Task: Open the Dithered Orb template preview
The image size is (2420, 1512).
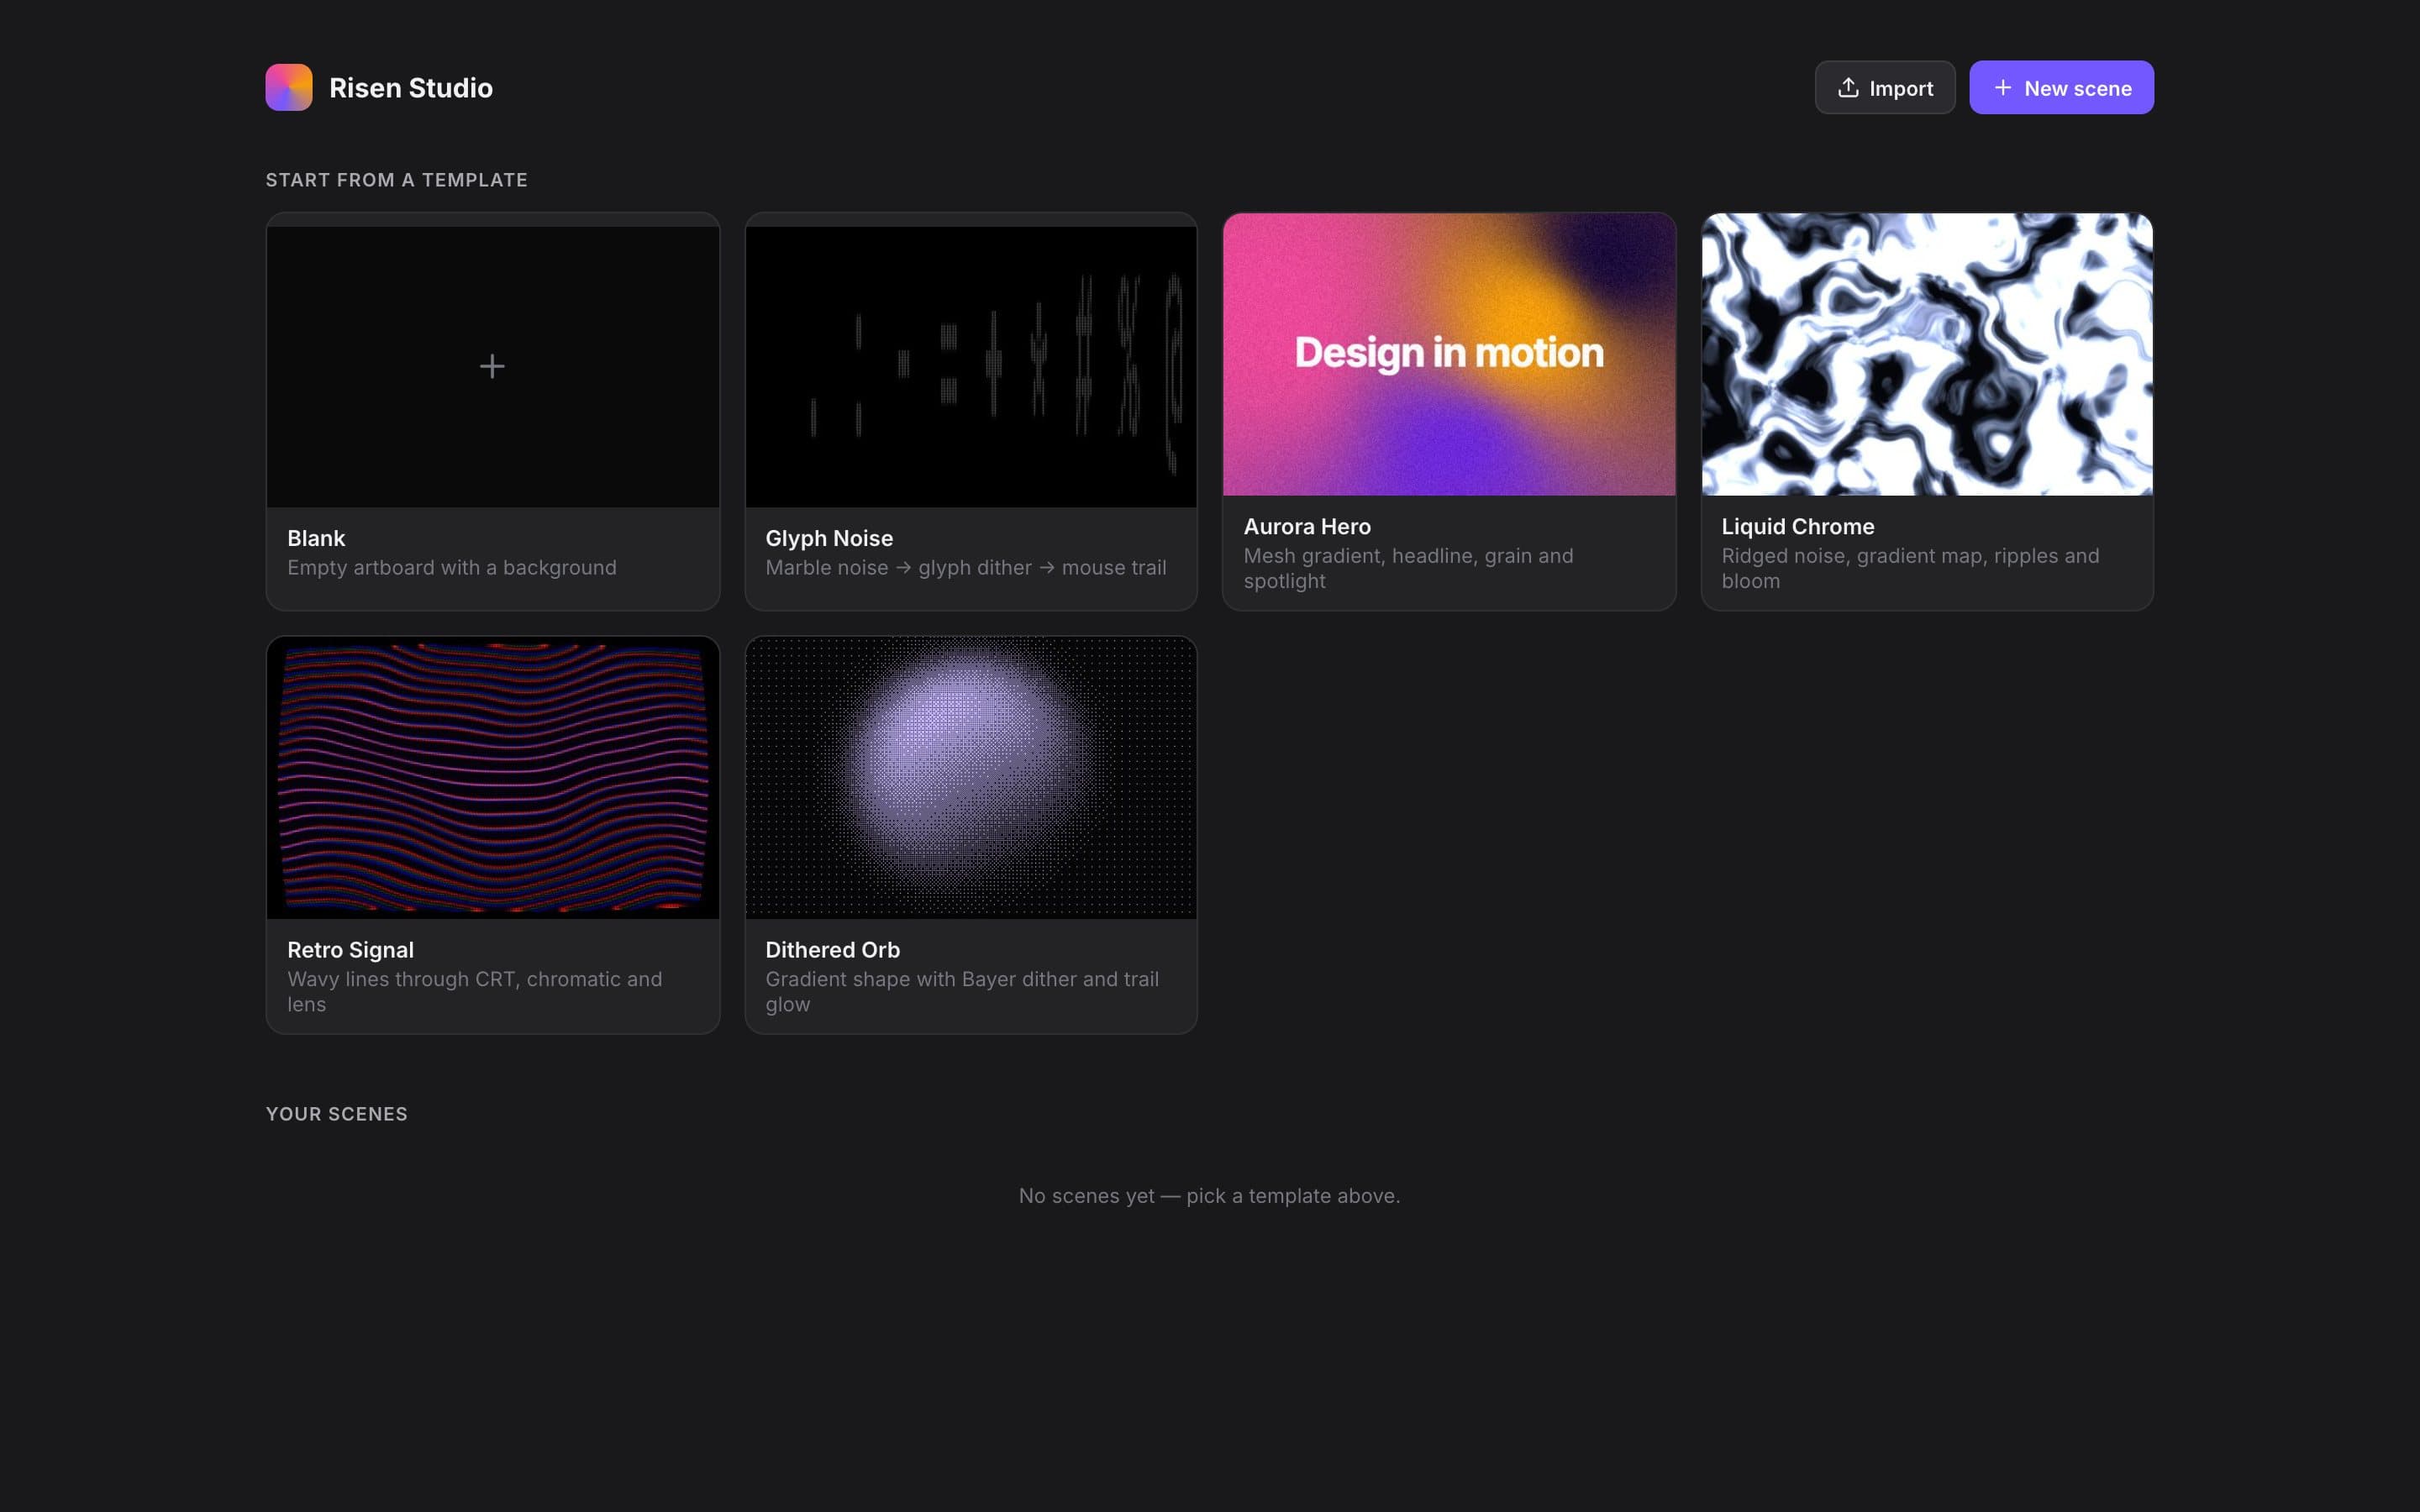Action: pos(971,778)
